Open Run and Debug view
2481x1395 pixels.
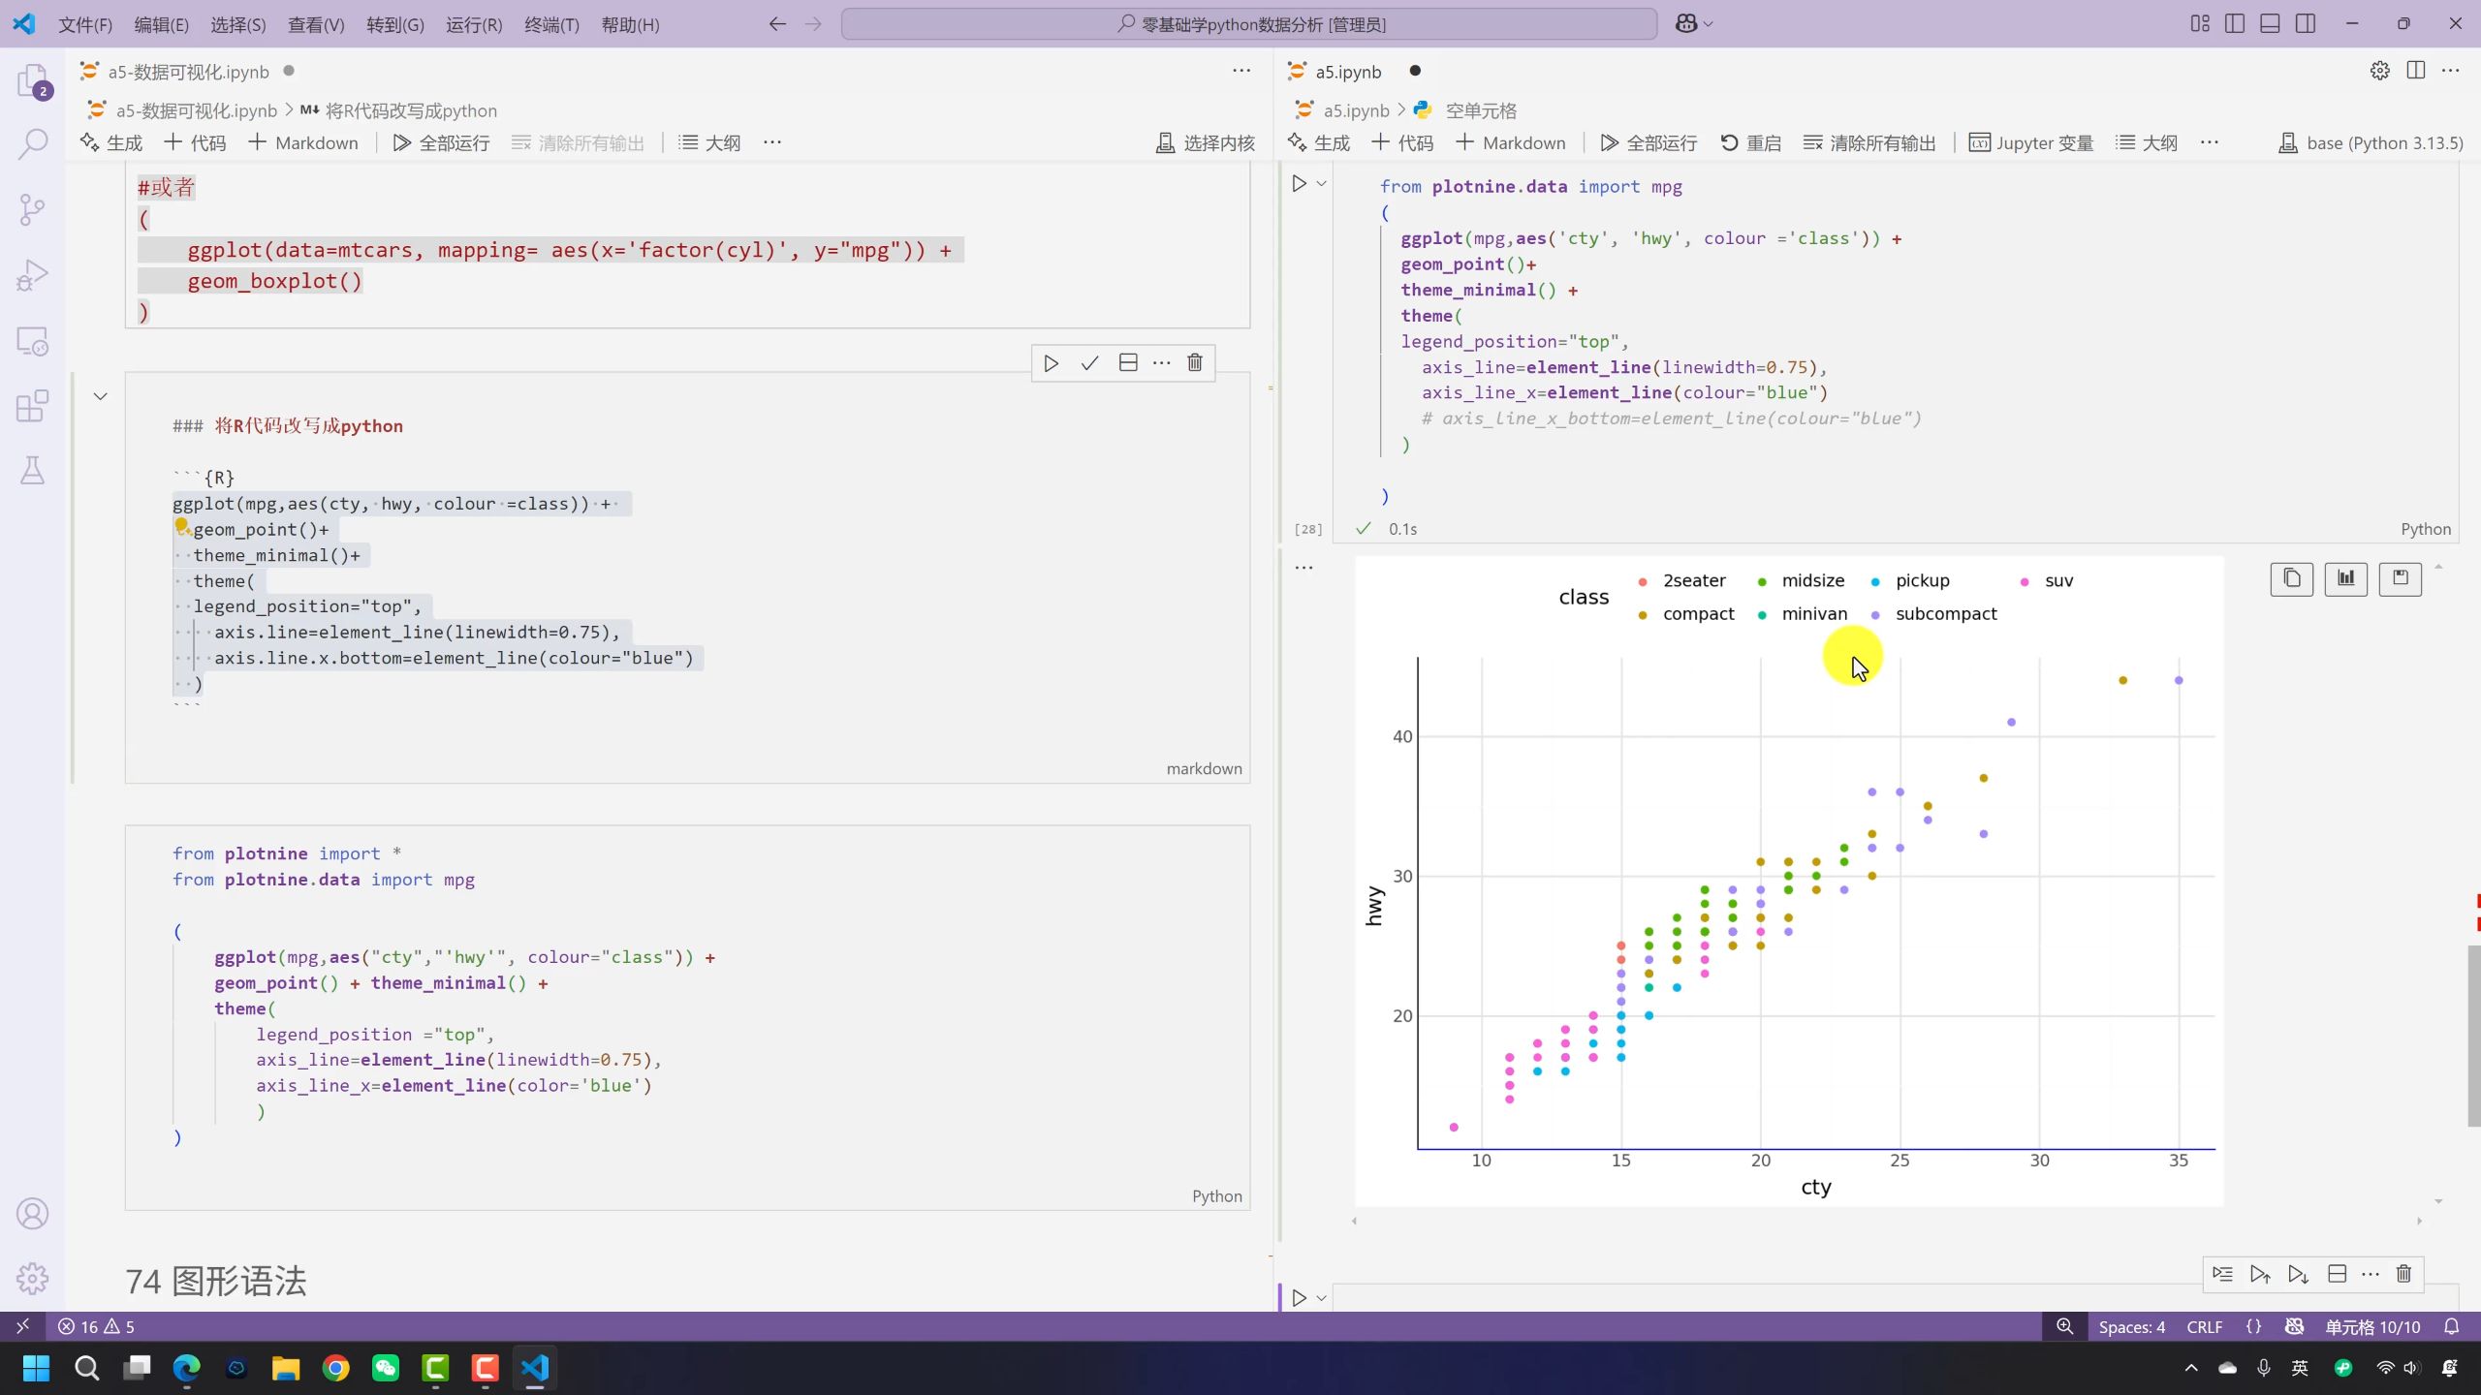point(33,275)
